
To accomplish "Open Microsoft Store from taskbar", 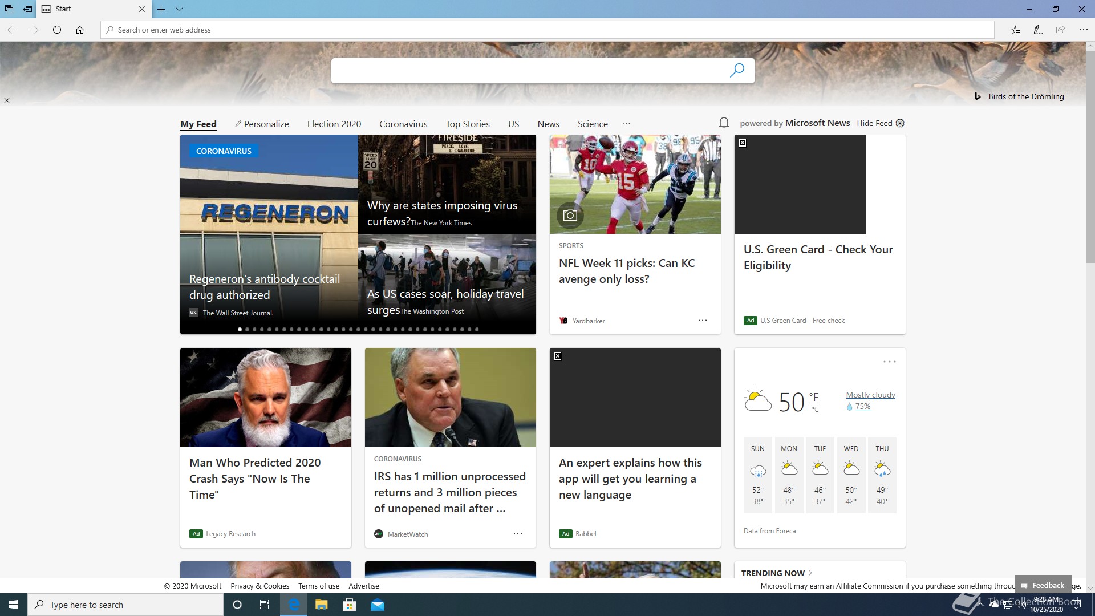I will click(349, 605).
